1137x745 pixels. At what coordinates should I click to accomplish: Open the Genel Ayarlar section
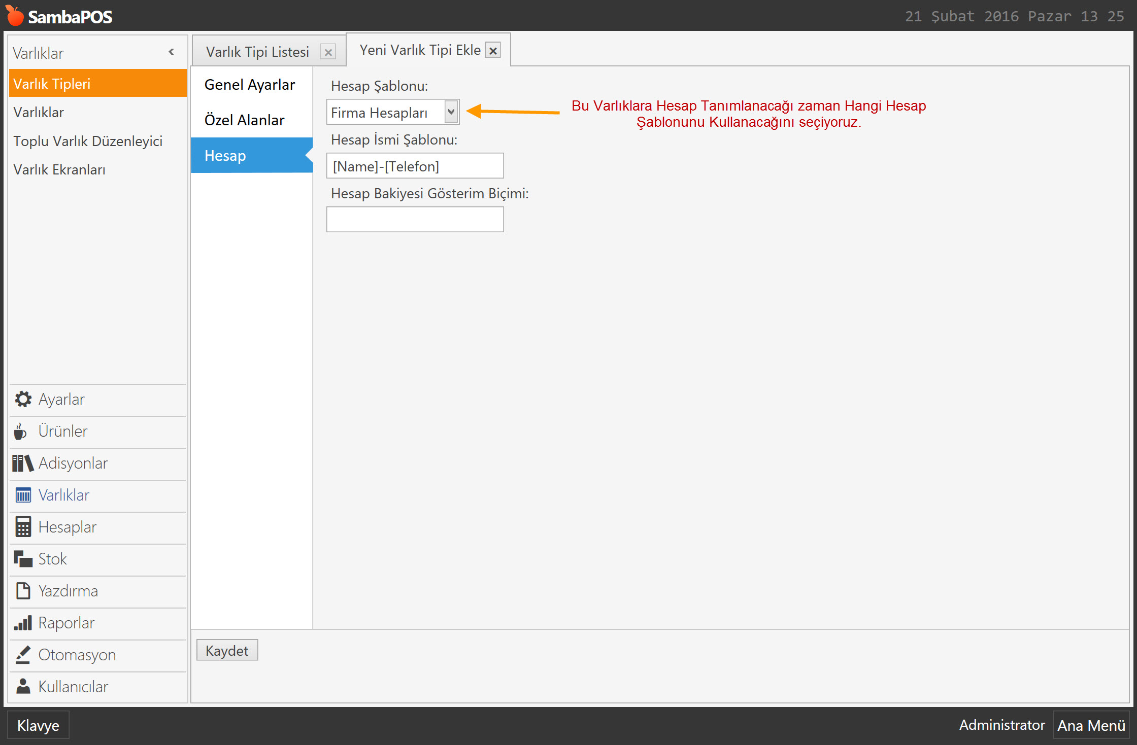252,85
